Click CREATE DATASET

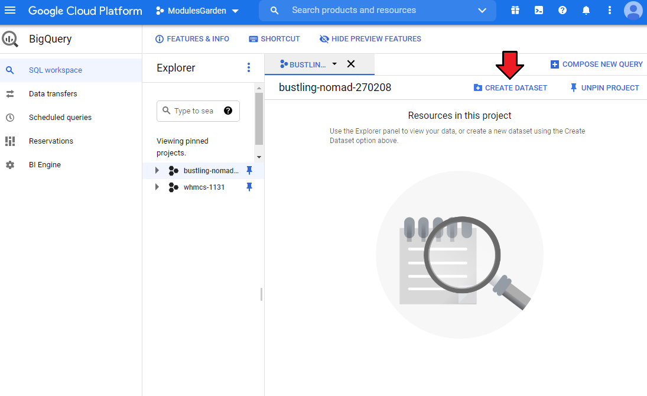(510, 88)
